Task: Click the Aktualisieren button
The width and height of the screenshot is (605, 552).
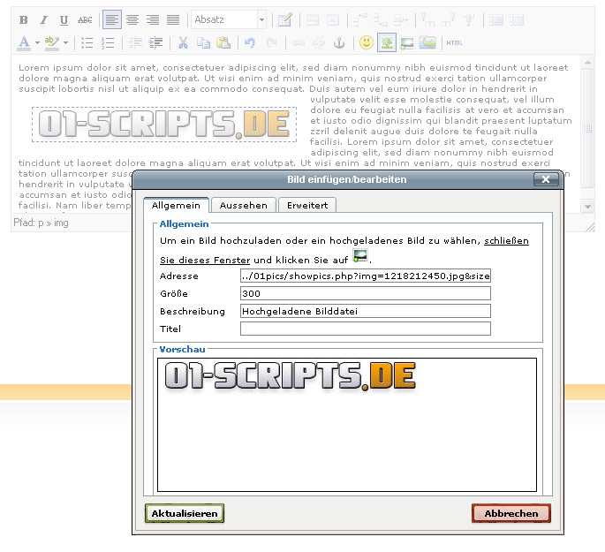Action: click(185, 513)
